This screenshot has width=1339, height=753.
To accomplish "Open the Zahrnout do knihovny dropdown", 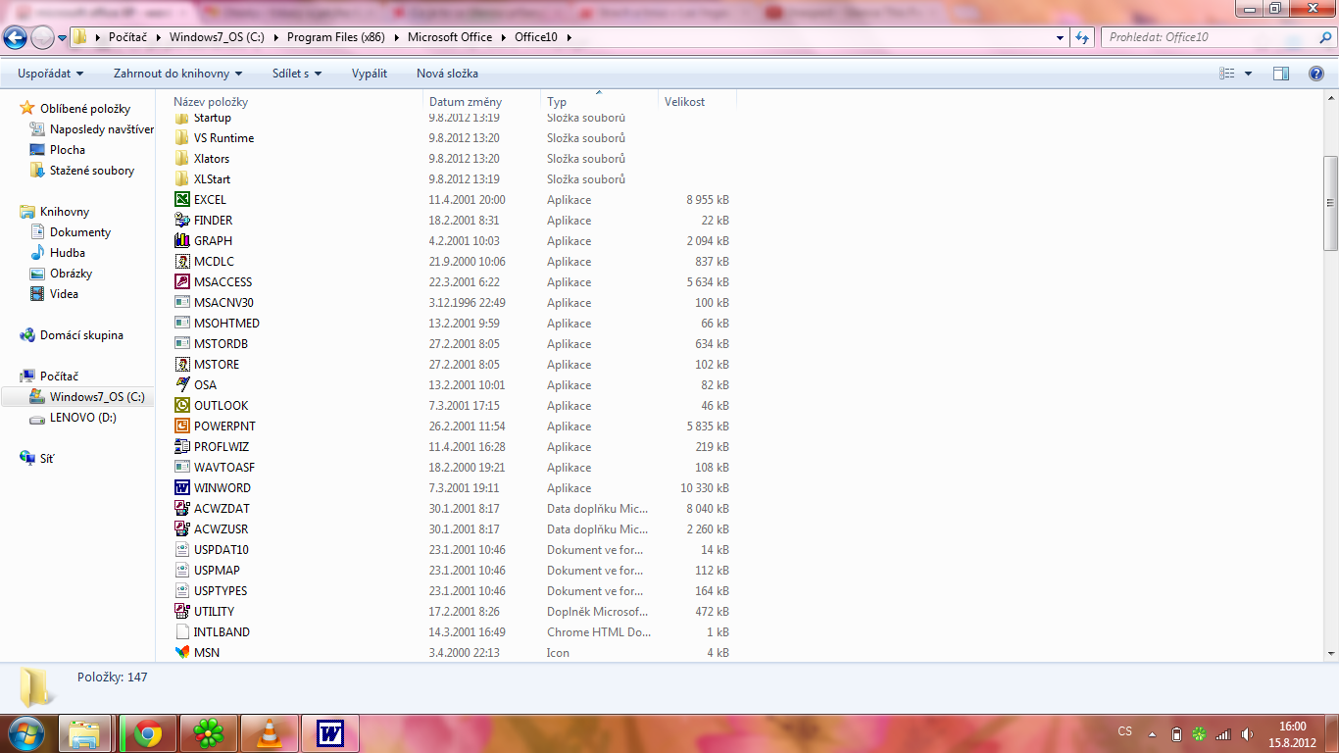I will (x=178, y=74).
